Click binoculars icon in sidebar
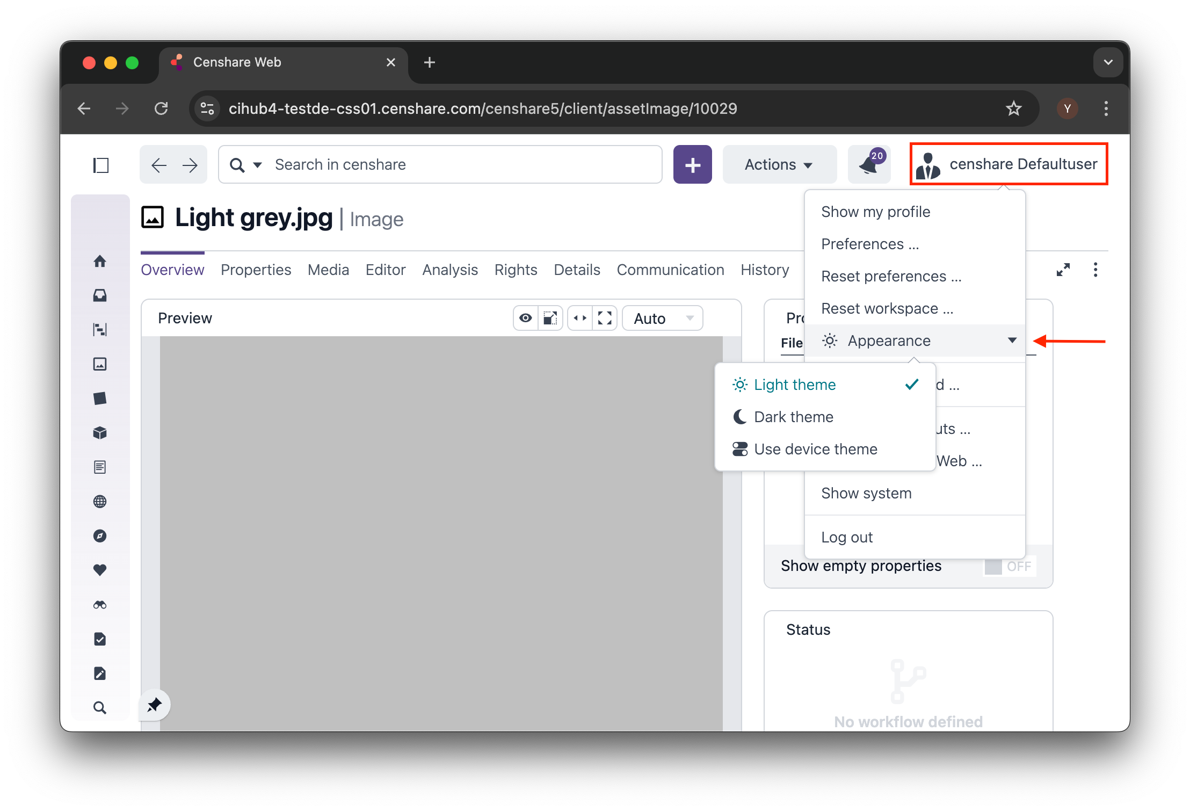Image resolution: width=1190 pixels, height=811 pixels. pyautogui.click(x=100, y=605)
